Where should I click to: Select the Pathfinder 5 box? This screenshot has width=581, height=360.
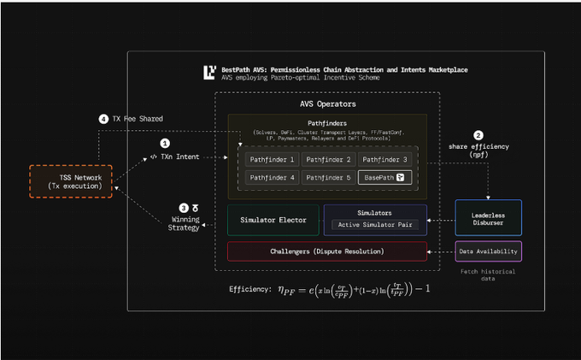pos(328,178)
